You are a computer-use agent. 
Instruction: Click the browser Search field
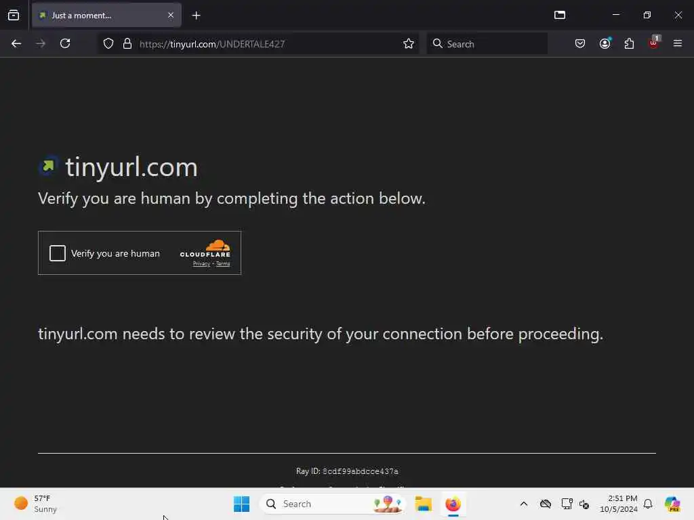click(x=487, y=44)
